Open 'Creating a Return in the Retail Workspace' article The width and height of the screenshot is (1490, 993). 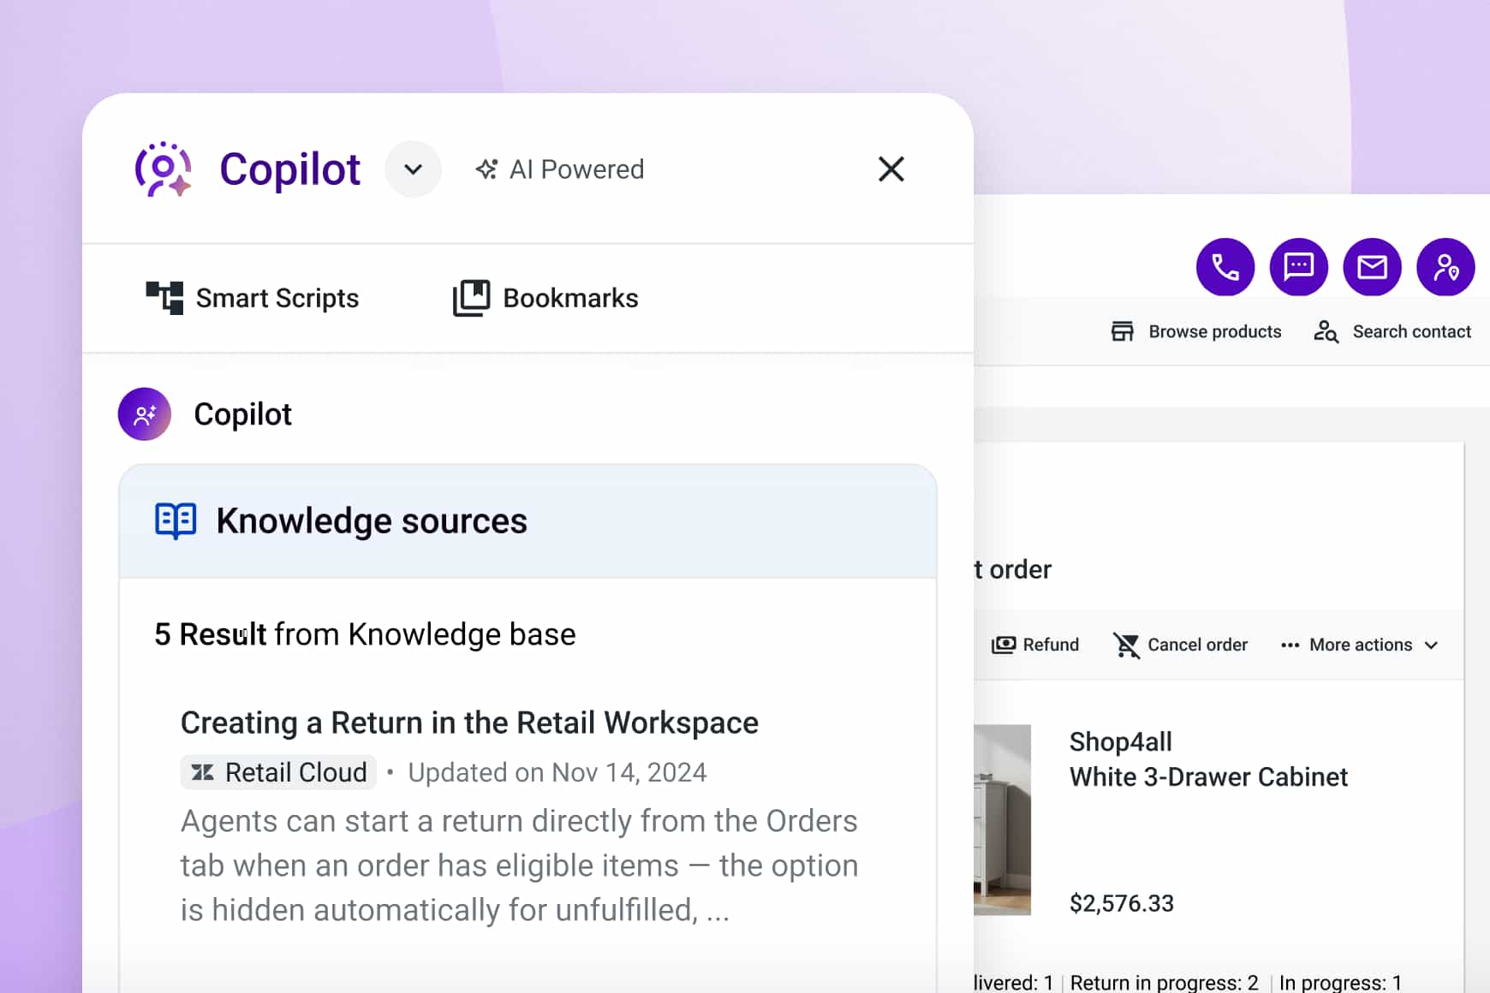coord(469,722)
